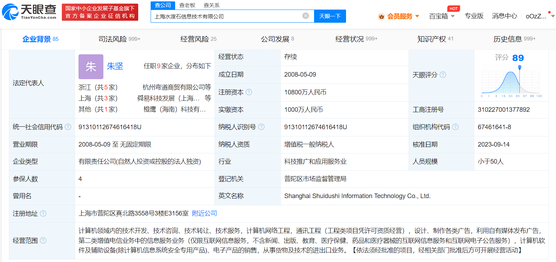This screenshot has width=556, height=262.
Task: Click help icon beside 组织机构代码
Action: (455, 127)
